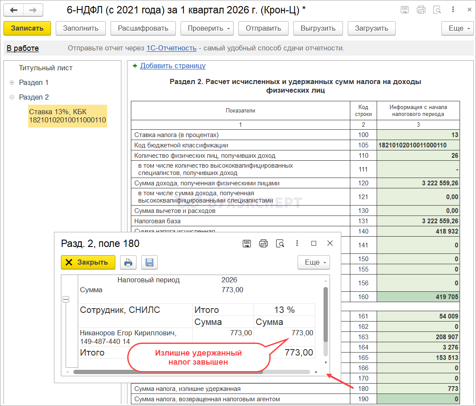Open print preview icon in main title bar

437,10
